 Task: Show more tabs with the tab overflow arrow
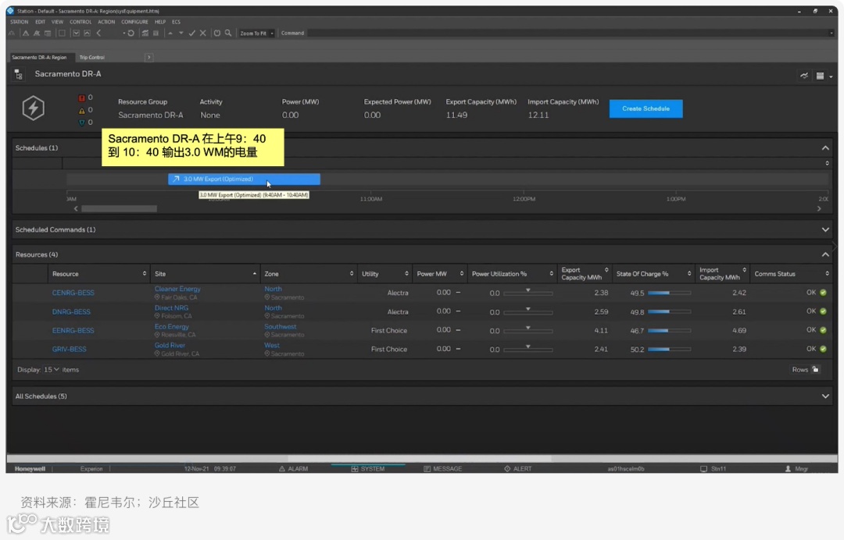[x=149, y=58]
